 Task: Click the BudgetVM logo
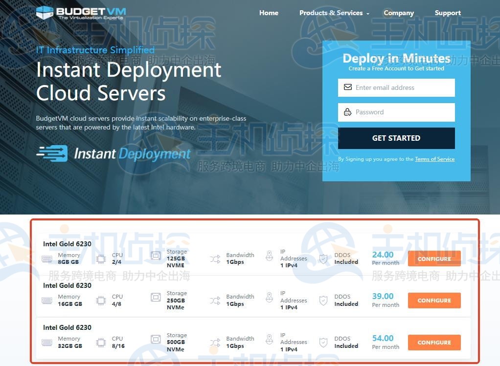[x=81, y=13]
